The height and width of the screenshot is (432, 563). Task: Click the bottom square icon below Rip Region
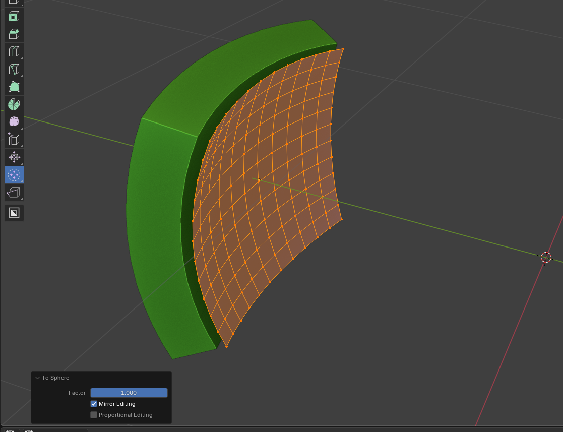[x=14, y=213]
